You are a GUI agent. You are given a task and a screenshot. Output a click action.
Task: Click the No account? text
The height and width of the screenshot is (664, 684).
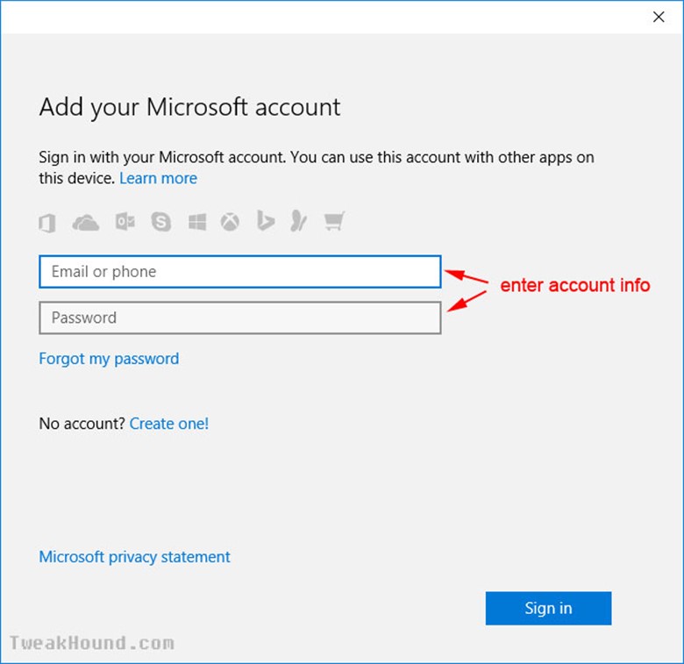coord(82,424)
